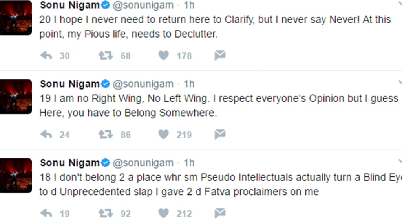This screenshot has height=219, width=402.
Task: Reply to the tweet numbered 20
Action: click(46, 56)
